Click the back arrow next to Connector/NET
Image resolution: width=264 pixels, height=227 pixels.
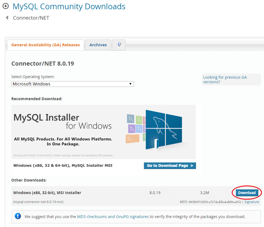tap(7, 17)
